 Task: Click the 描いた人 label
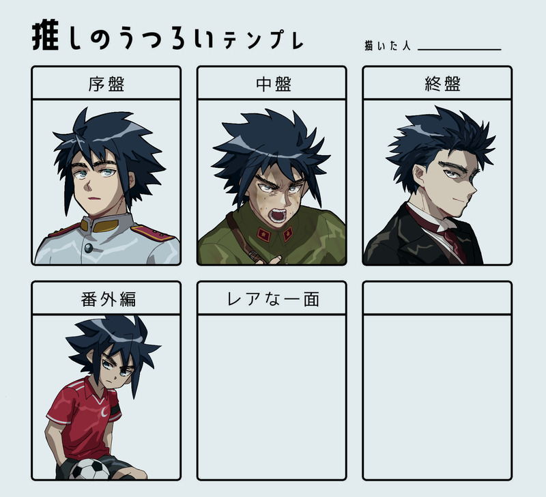pyautogui.click(x=388, y=46)
